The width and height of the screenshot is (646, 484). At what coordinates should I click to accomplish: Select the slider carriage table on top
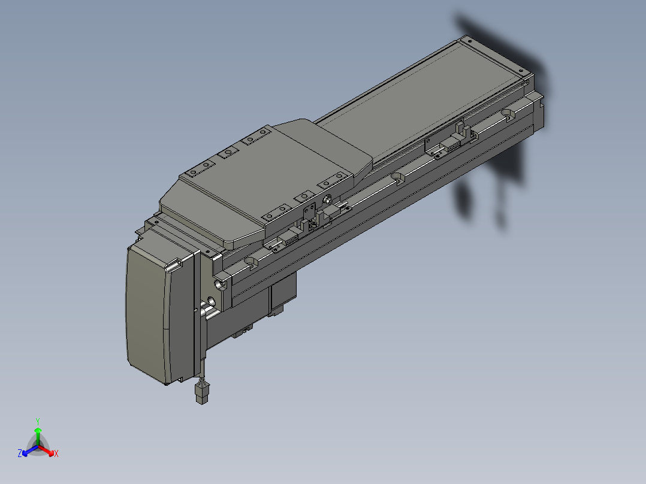pos(265,183)
